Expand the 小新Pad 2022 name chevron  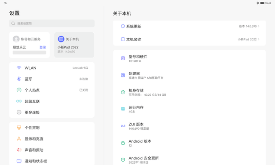[259, 39]
